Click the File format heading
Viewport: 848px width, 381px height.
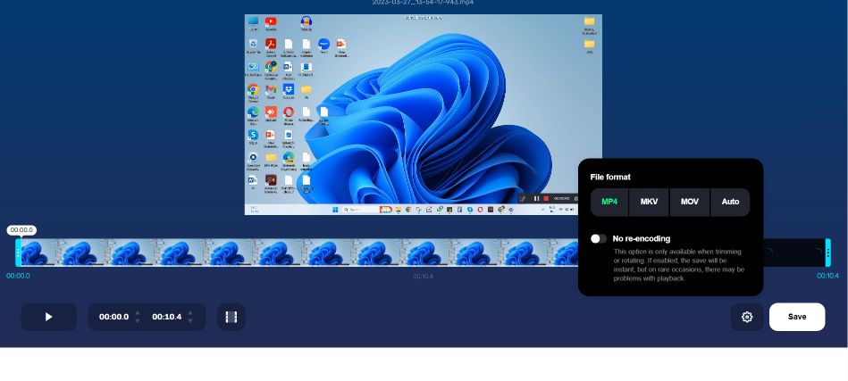tap(610, 177)
